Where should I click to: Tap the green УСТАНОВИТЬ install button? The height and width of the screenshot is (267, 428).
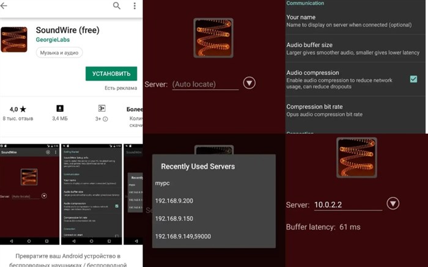111,74
